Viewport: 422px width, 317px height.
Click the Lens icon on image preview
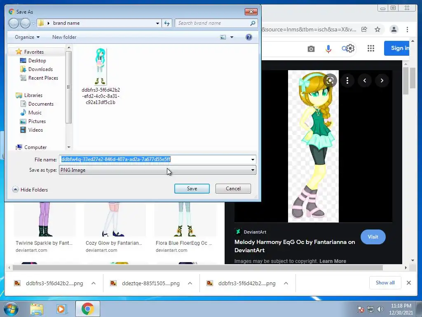pos(330,80)
